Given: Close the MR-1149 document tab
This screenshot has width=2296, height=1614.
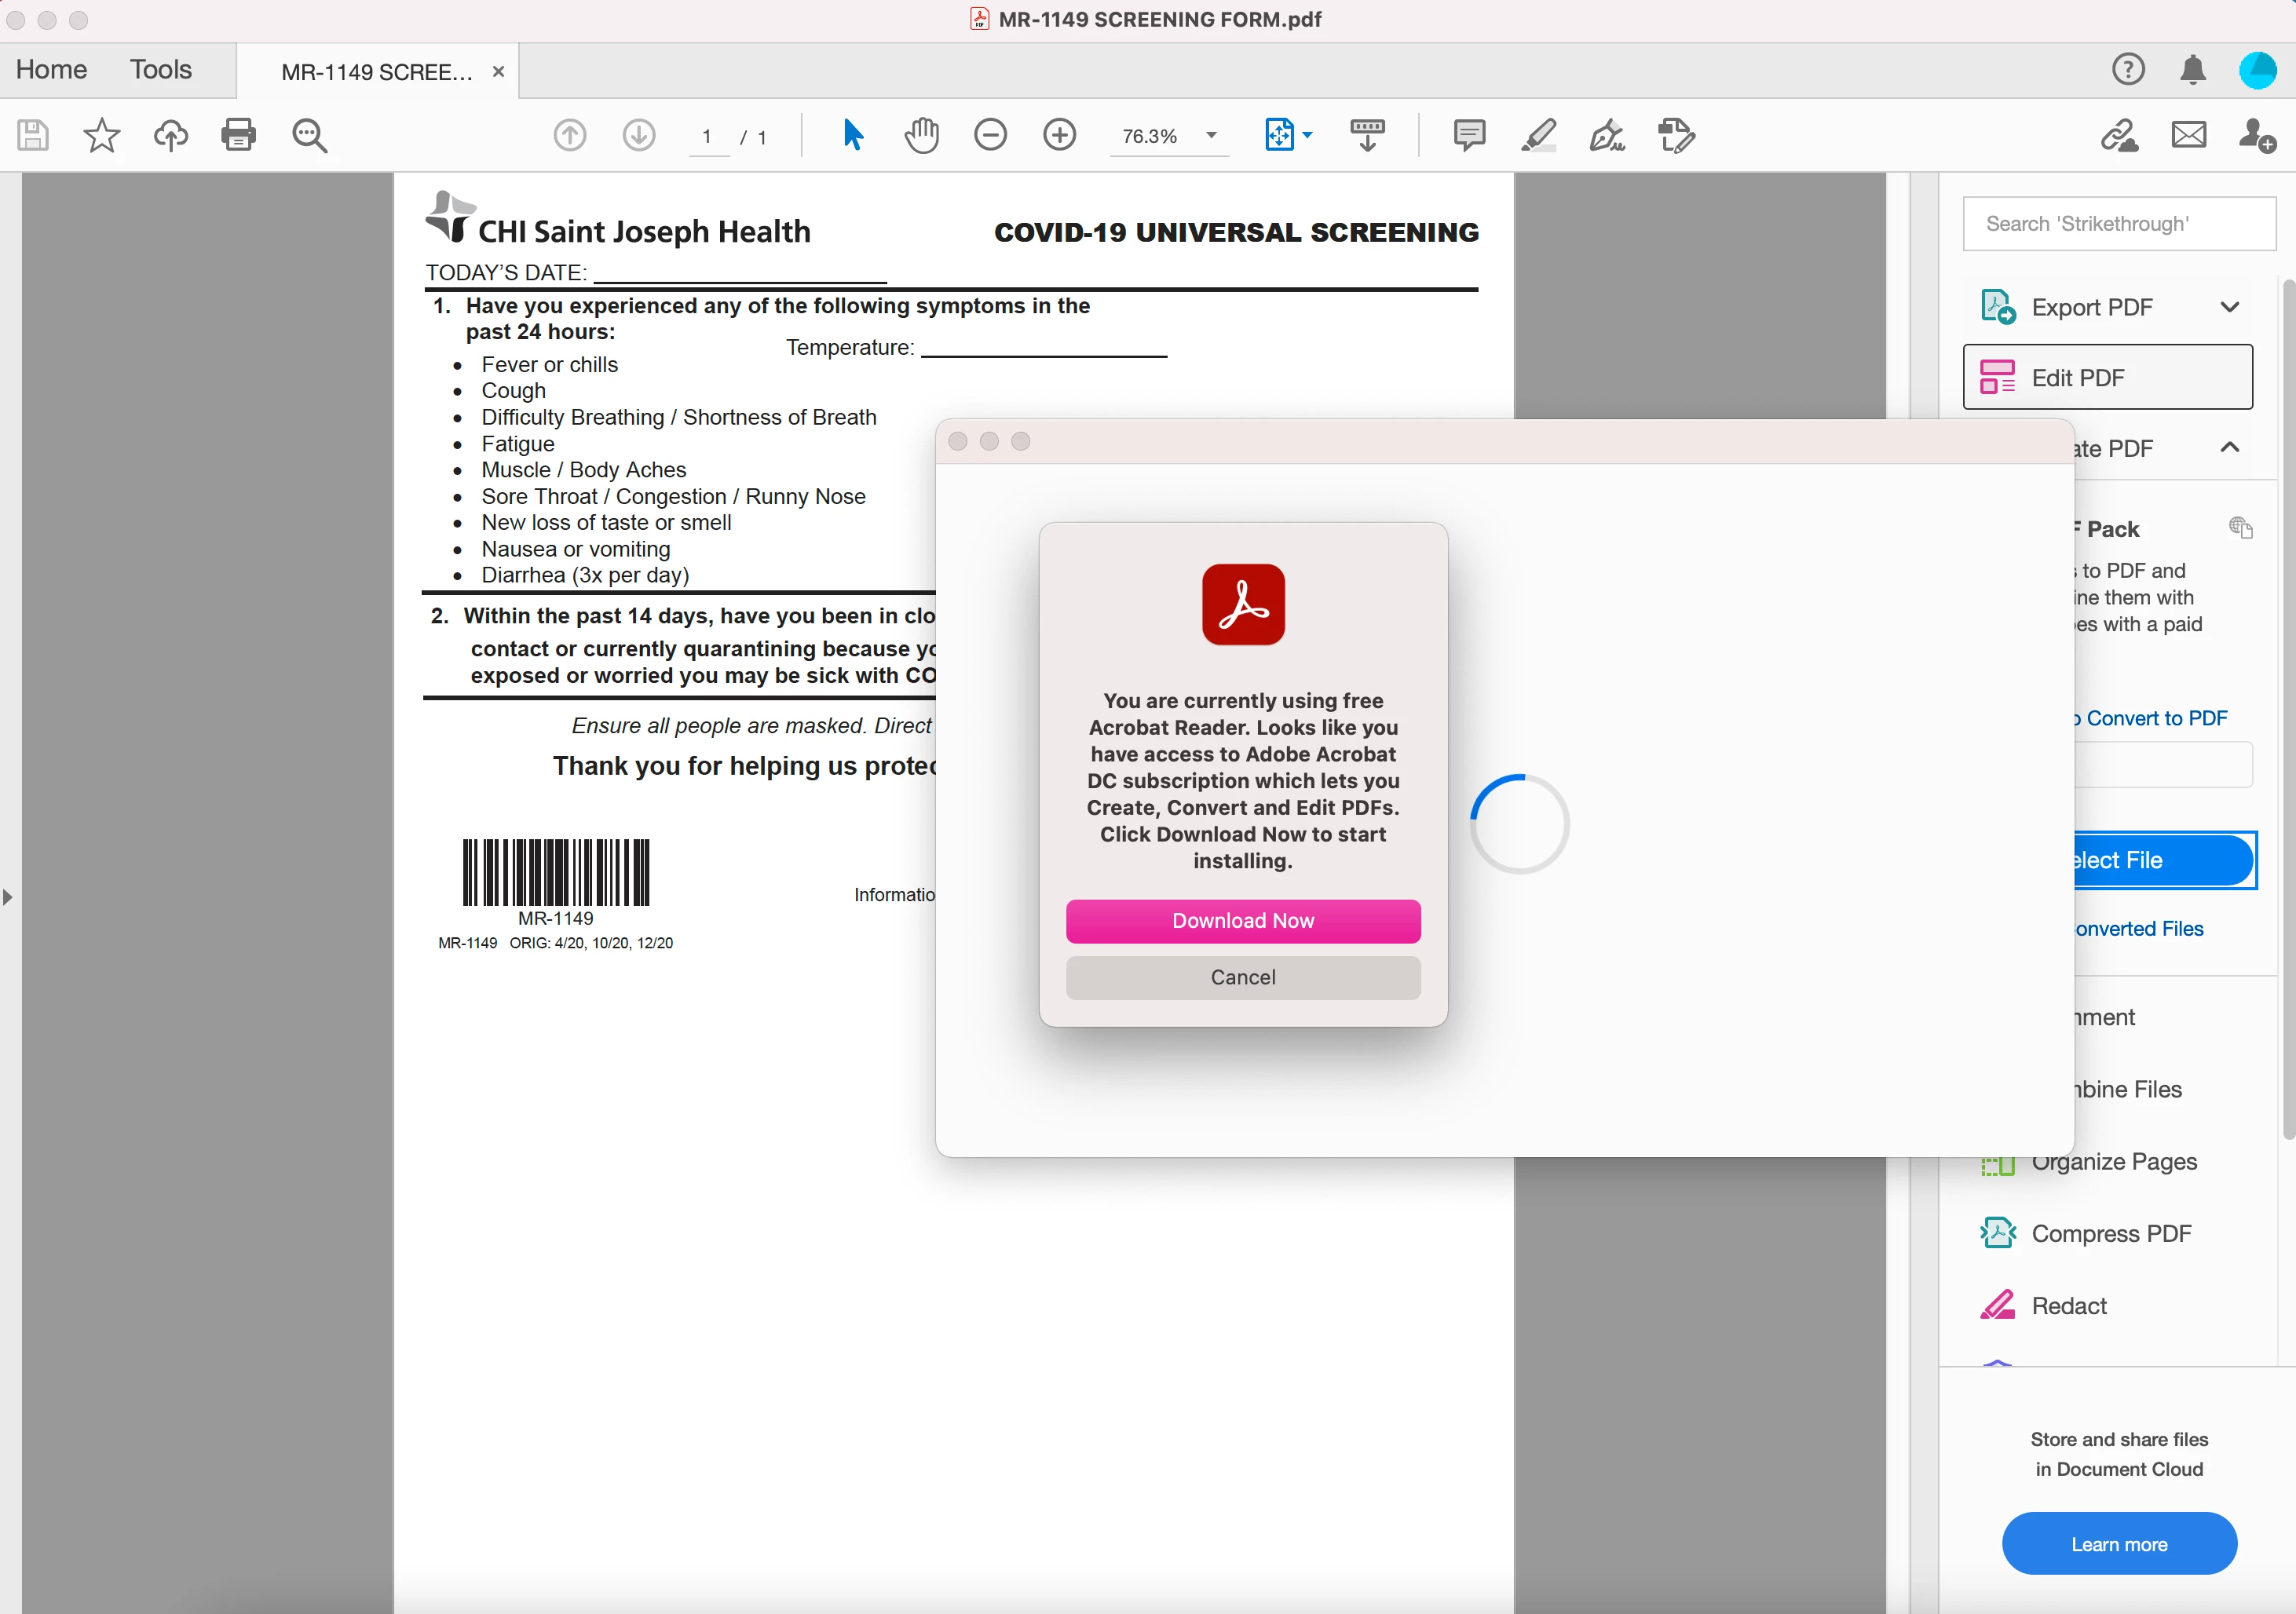Looking at the screenshot, I should (x=498, y=72).
